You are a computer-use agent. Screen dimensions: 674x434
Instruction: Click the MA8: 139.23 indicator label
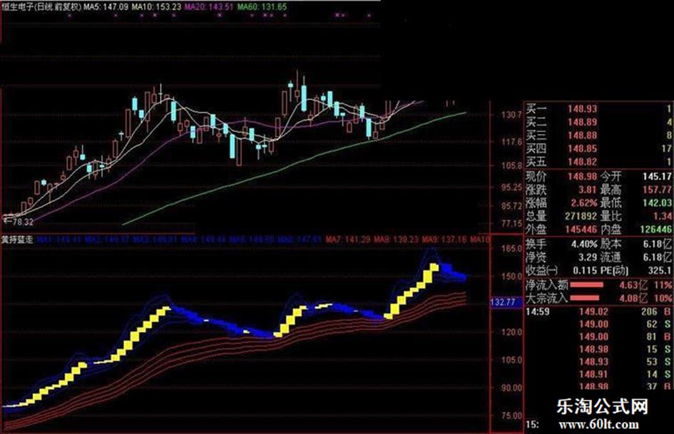point(396,239)
